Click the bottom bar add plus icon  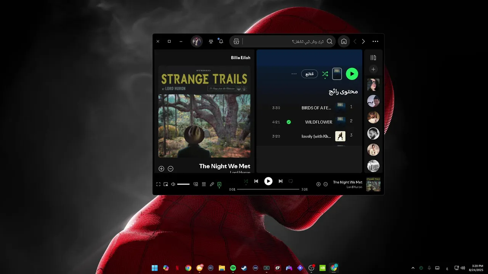point(318,184)
